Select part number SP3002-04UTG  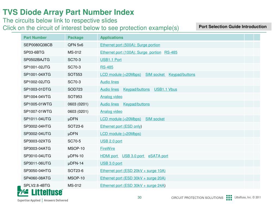37,134
